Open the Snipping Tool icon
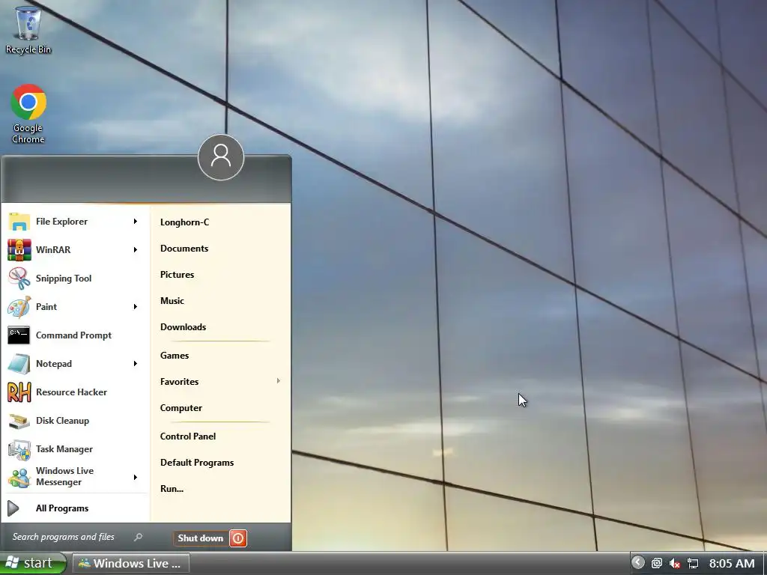Image resolution: width=767 pixels, height=575 pixels. [x=19, y=279]
